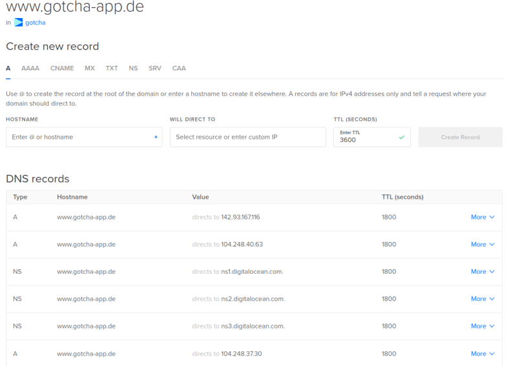Click the TTL seconds input field
The image size is (522, 366).
tap(365, 139)
